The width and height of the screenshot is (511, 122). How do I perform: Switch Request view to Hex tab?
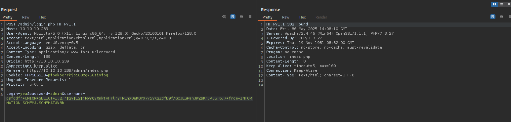[43, 17]
